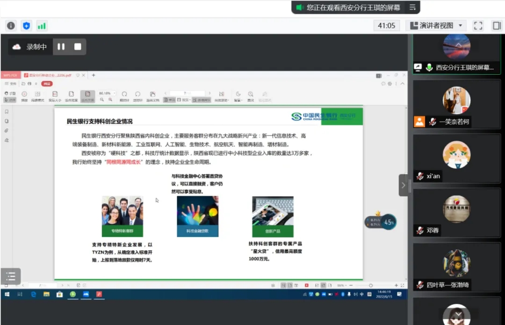Set page to 实际大小

coord(55,96)
